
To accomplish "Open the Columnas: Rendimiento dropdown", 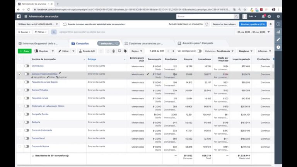I will coord(219,51).
